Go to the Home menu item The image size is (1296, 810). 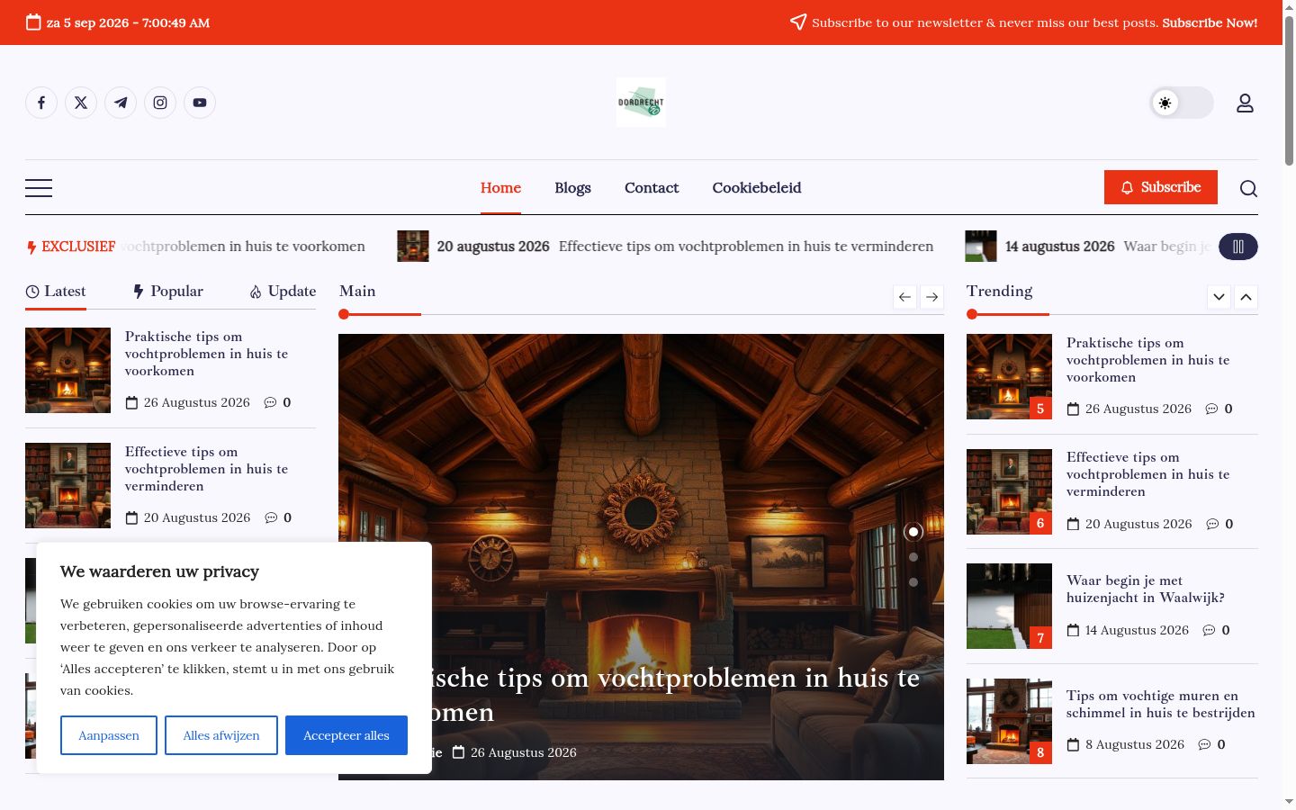500,188
